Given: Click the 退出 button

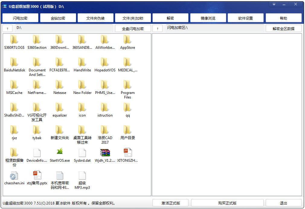Looking at the screenshot, I should [284, 203].
